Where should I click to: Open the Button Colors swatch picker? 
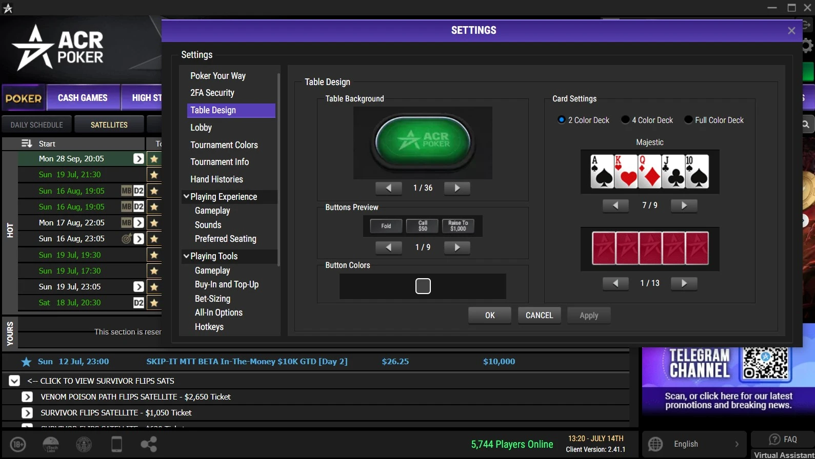[x=423, y=286]
